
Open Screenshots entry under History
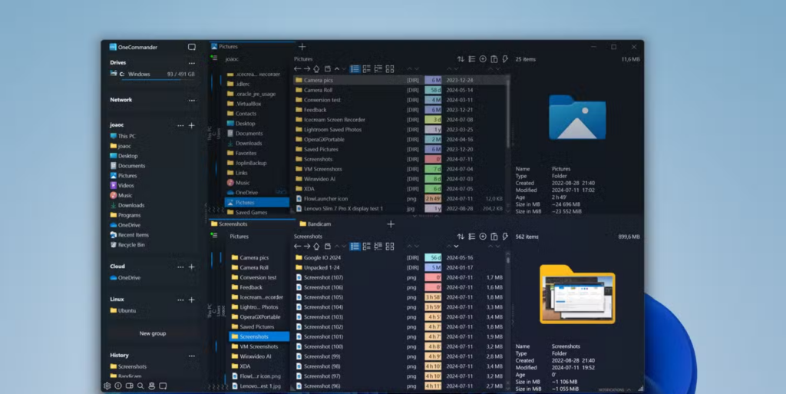tap(128, 366)
